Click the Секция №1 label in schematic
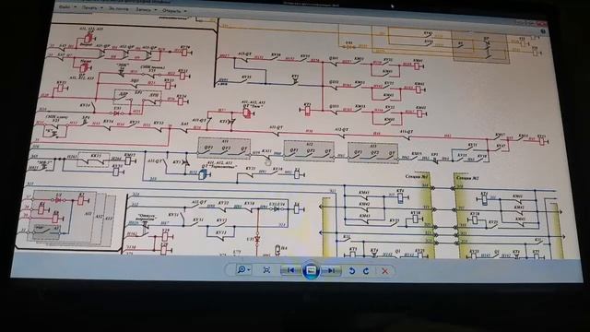 pos(417,176)
